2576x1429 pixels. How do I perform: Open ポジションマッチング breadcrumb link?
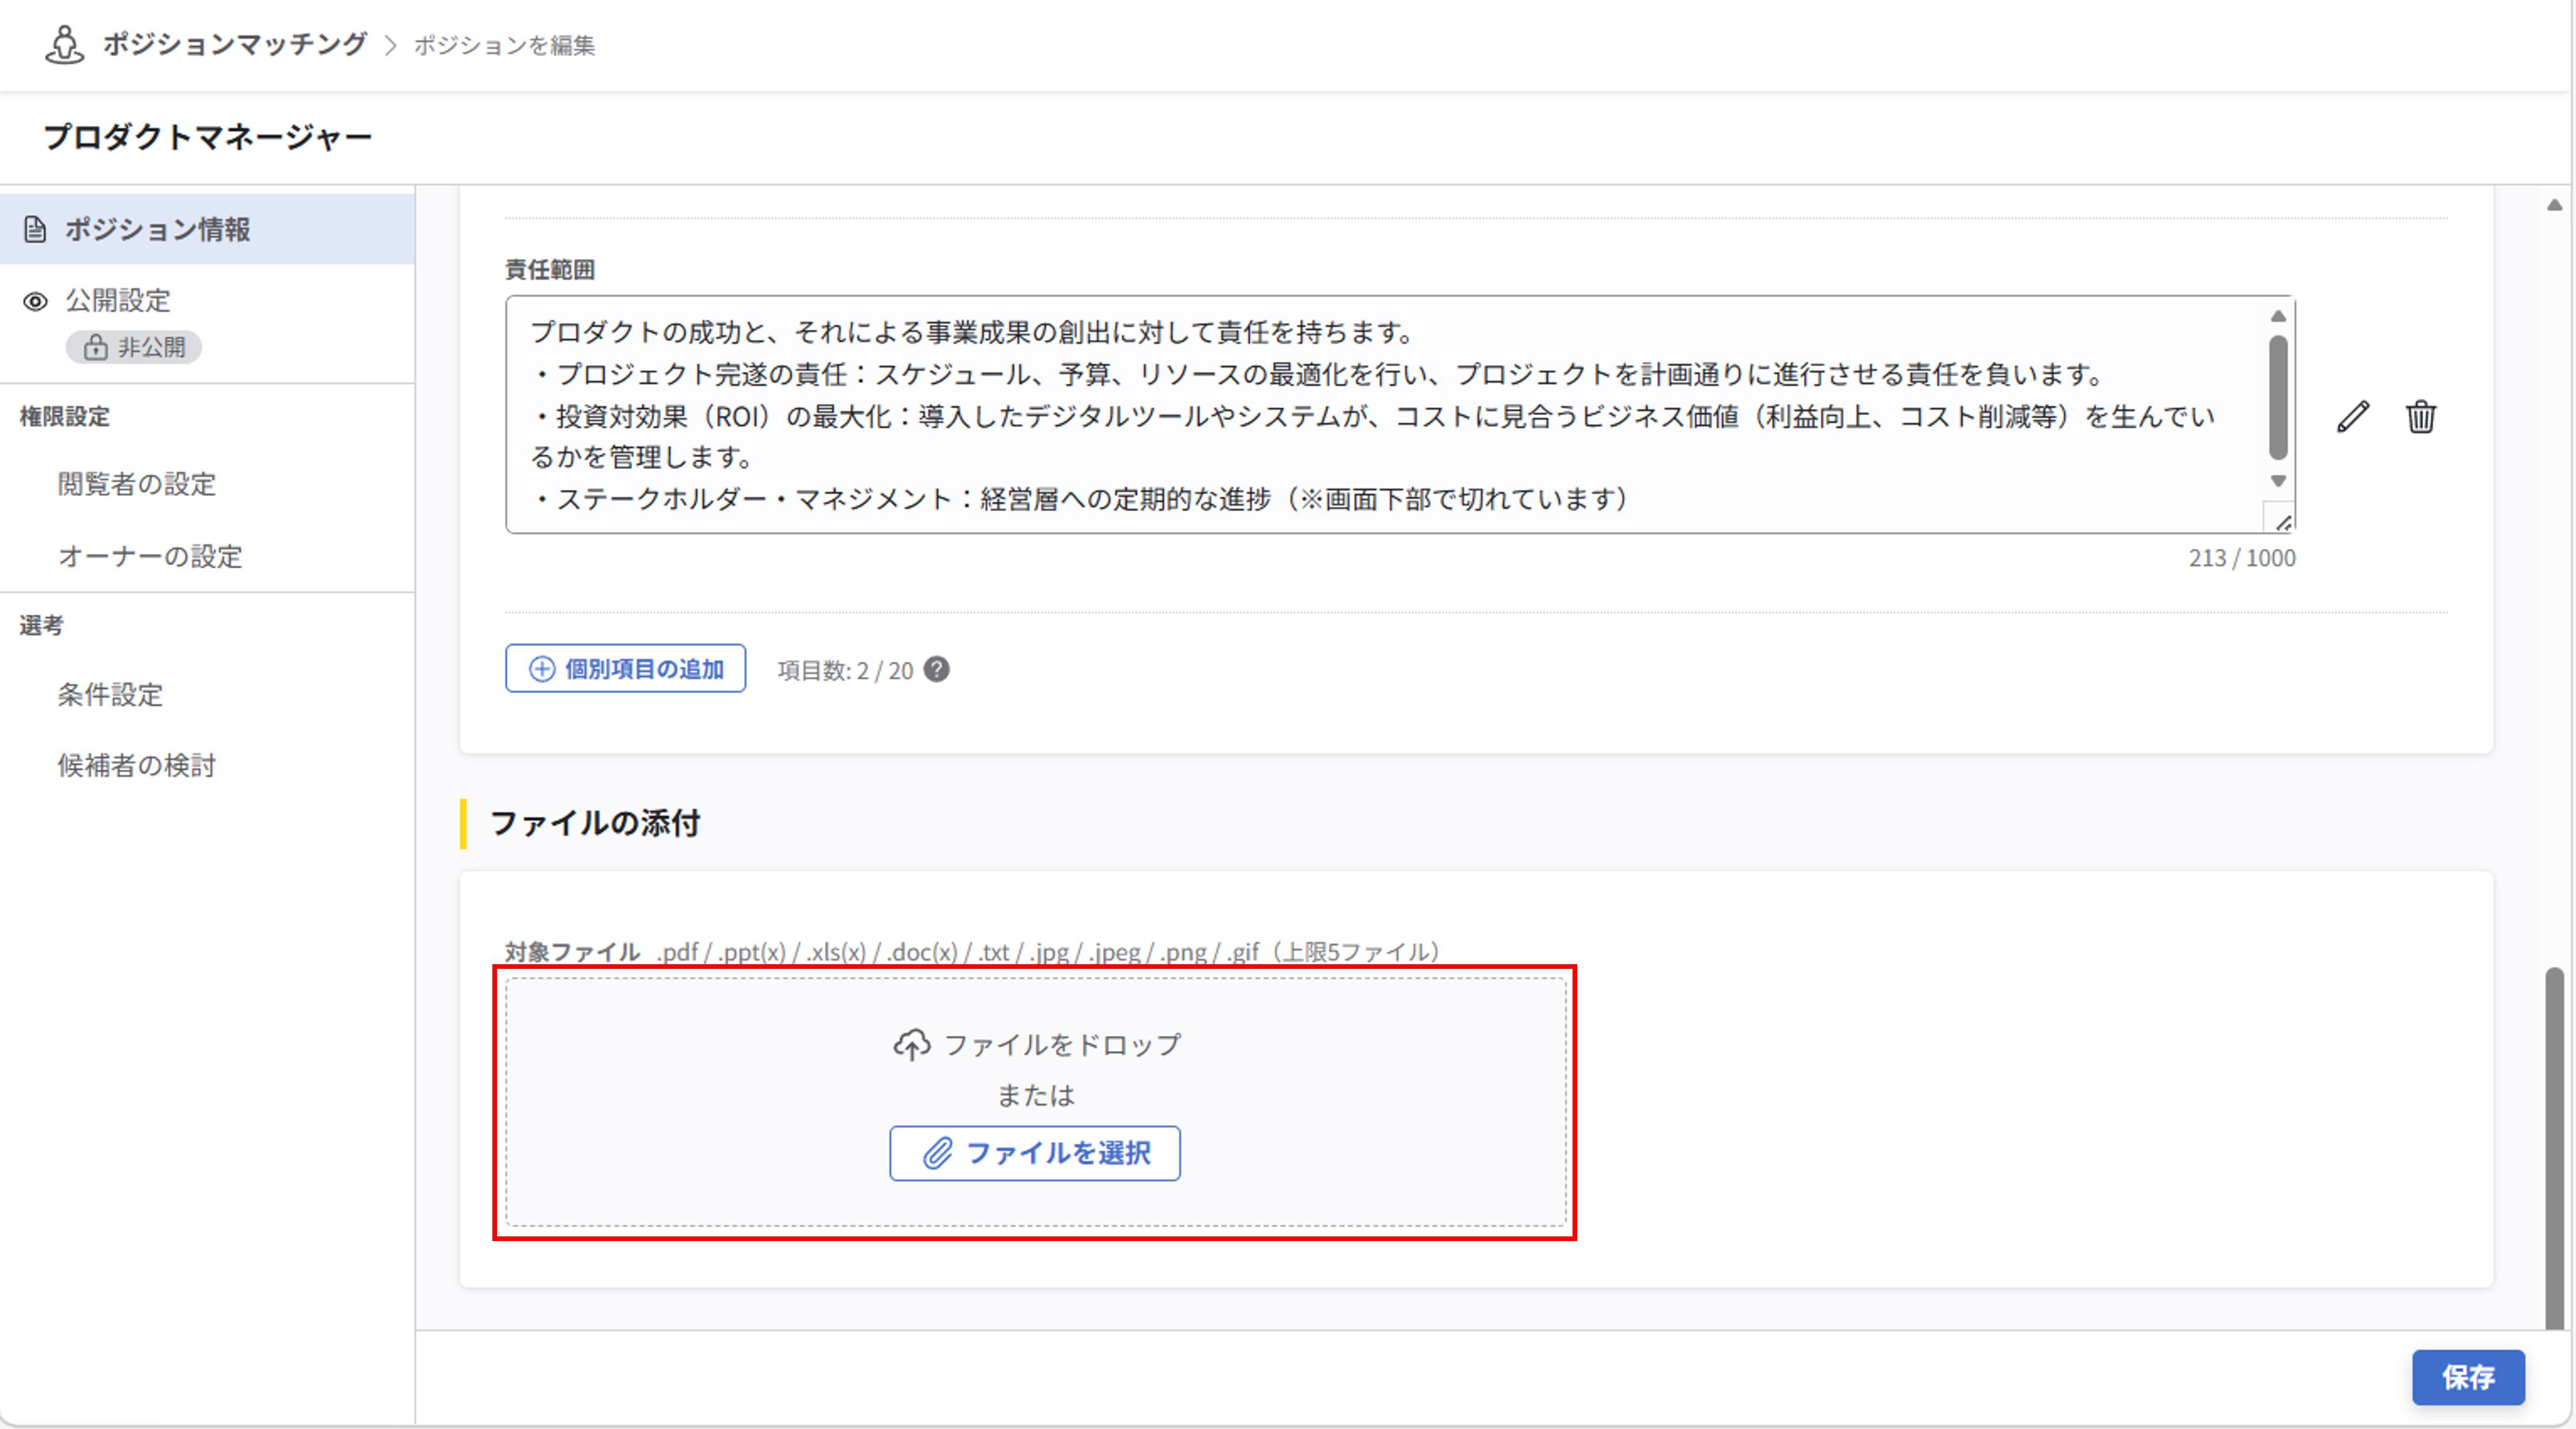pos(235,44)
